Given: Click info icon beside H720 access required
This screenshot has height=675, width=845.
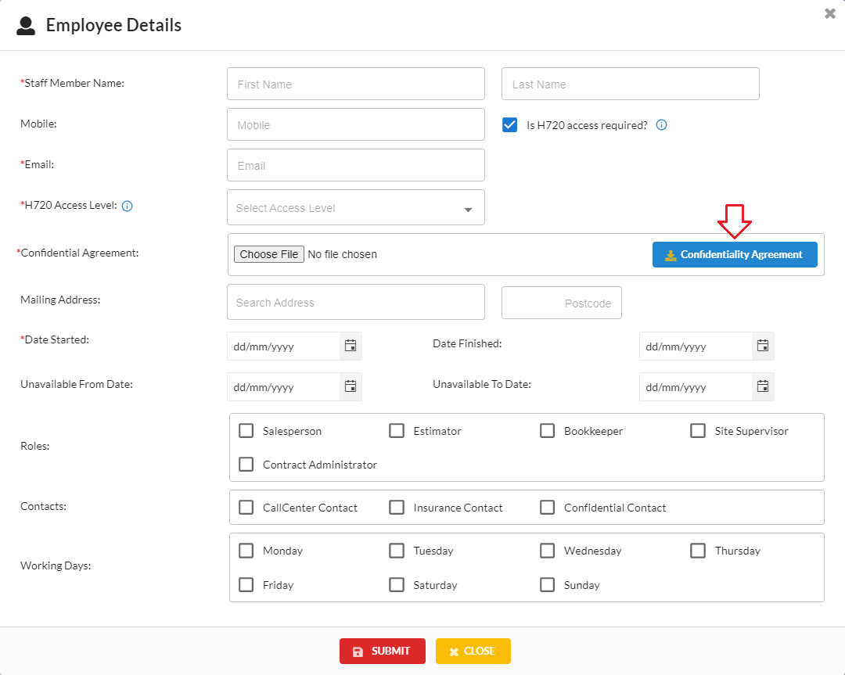Looking at the screenshot, I should click(x=661, y=125).
